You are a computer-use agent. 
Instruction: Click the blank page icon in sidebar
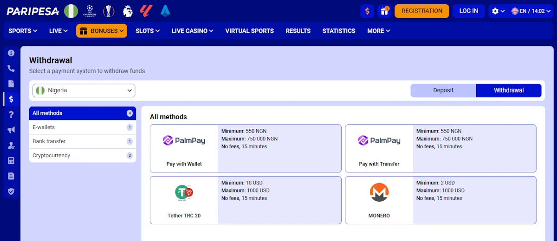click(x=11, y=84)
